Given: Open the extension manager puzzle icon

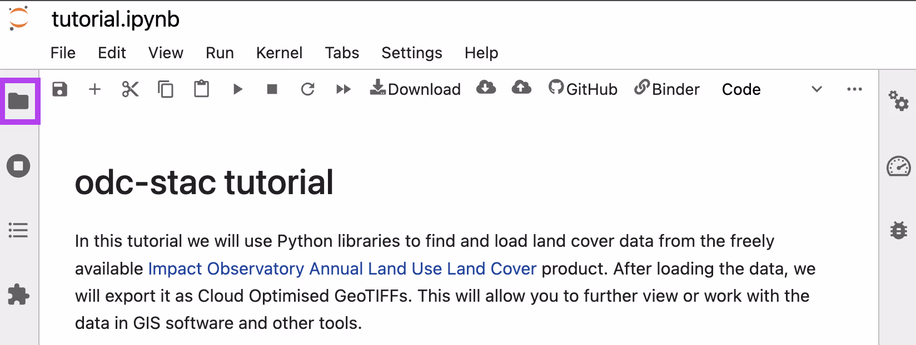Looking at the screenshot, I should click(x=18, y=295).
